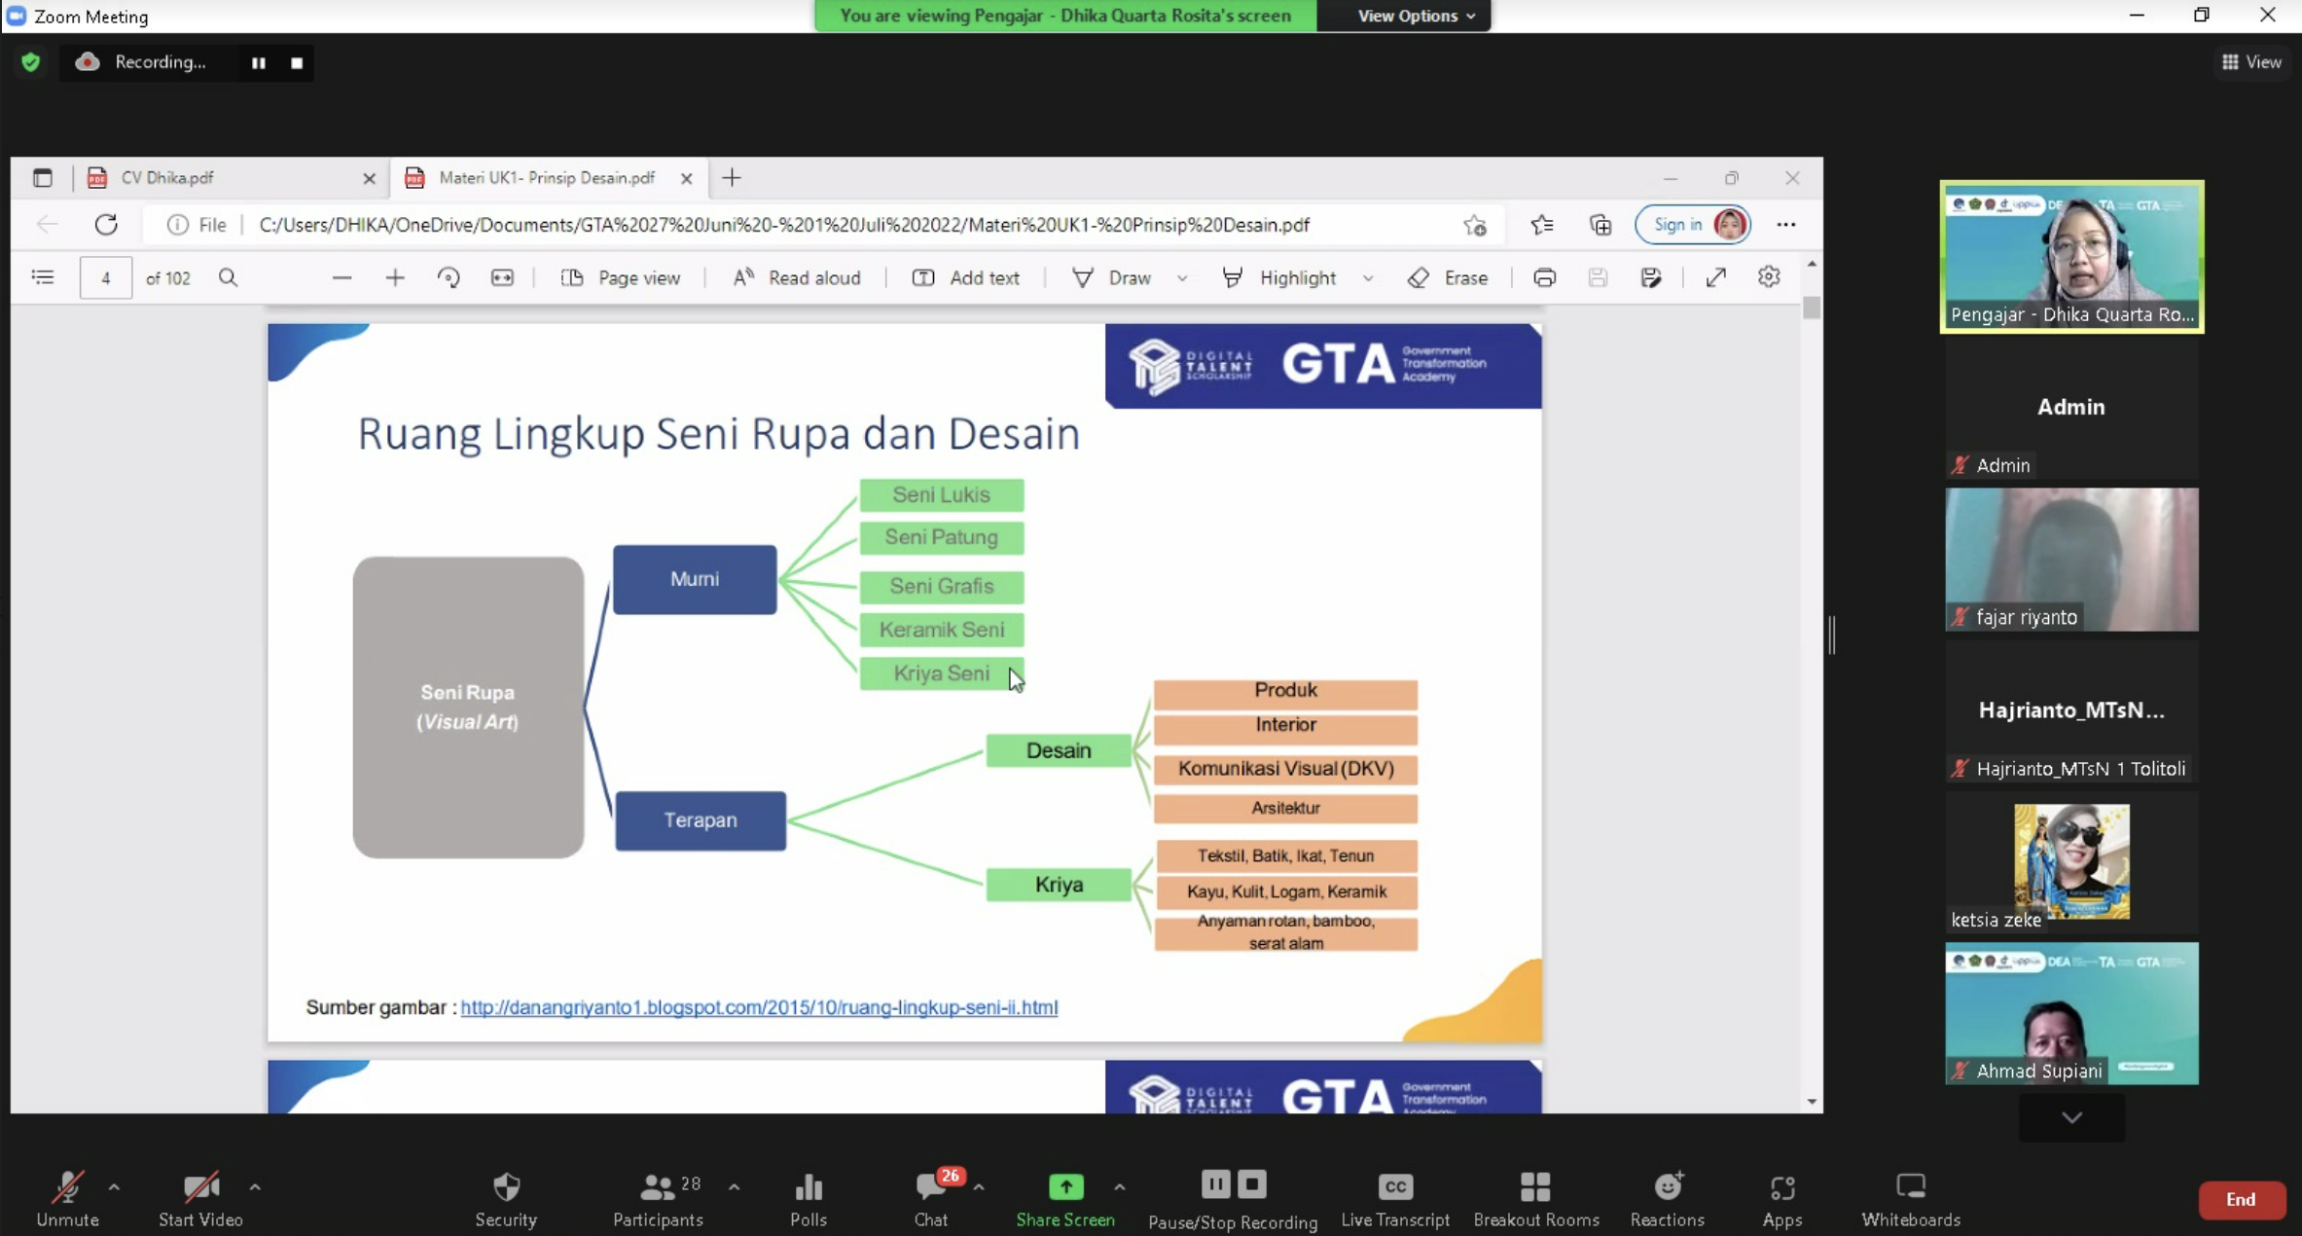Pause the recording in top bar
The image size is (2302, 1236).
[x=258, y=62]
